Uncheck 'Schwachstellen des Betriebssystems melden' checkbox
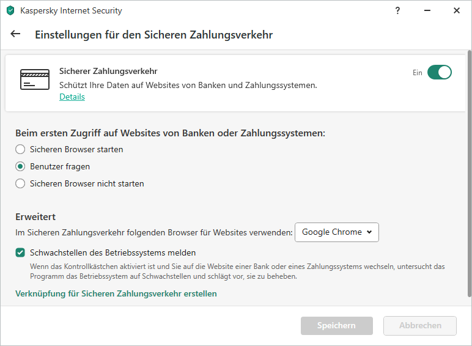Viewport: 472px width, 346px height. (x=20, y=252)
